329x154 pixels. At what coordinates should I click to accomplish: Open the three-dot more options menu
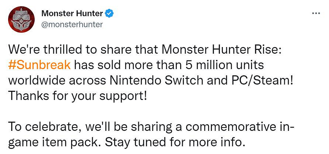pos(316,13)
